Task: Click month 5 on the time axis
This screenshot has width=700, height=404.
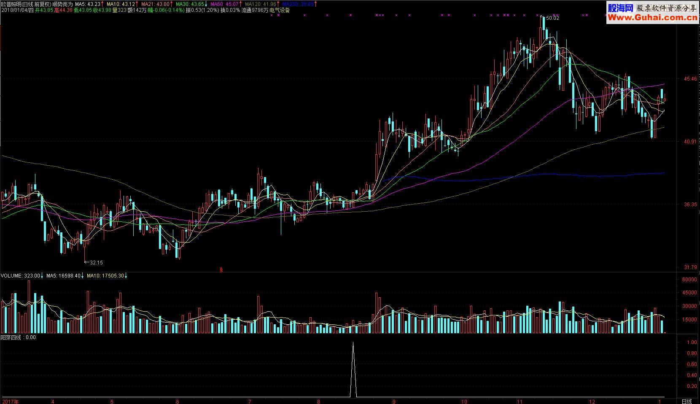Action: point(112,401)
